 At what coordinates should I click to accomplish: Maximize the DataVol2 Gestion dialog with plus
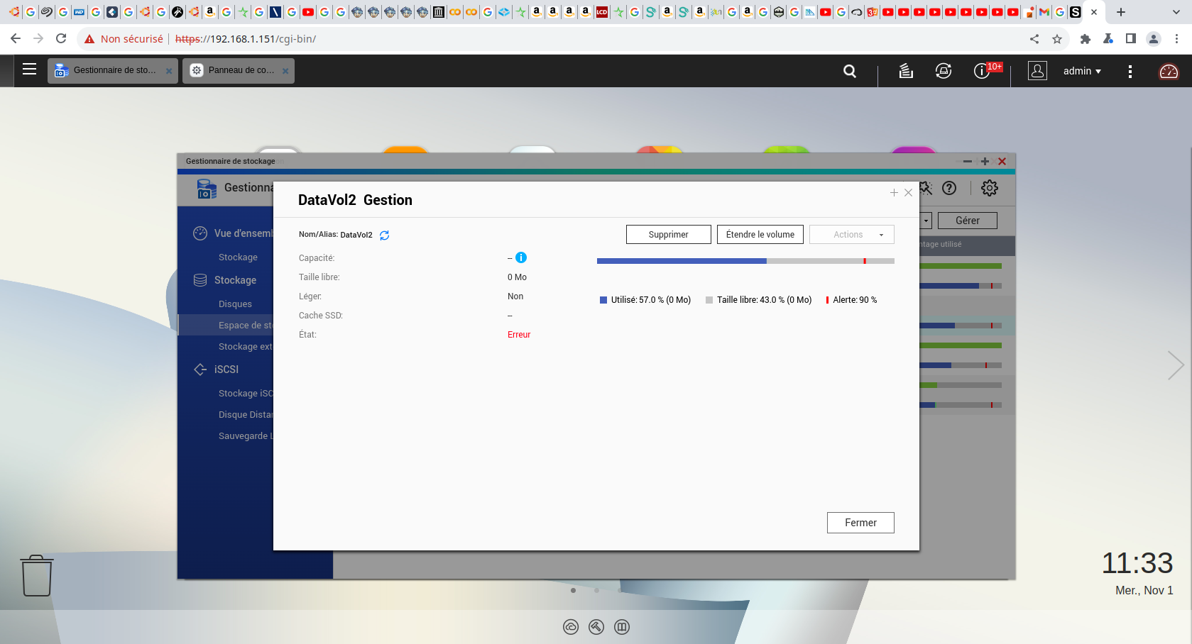click(x=894, y=193)
